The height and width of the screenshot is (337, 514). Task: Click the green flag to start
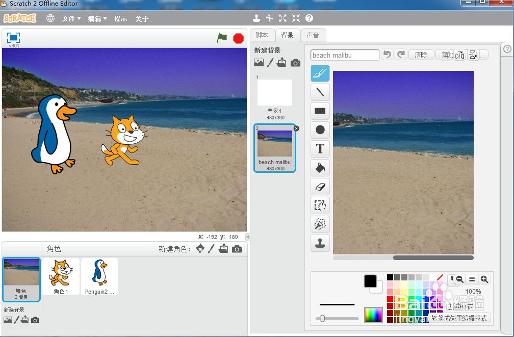click(x=222, y=38)
